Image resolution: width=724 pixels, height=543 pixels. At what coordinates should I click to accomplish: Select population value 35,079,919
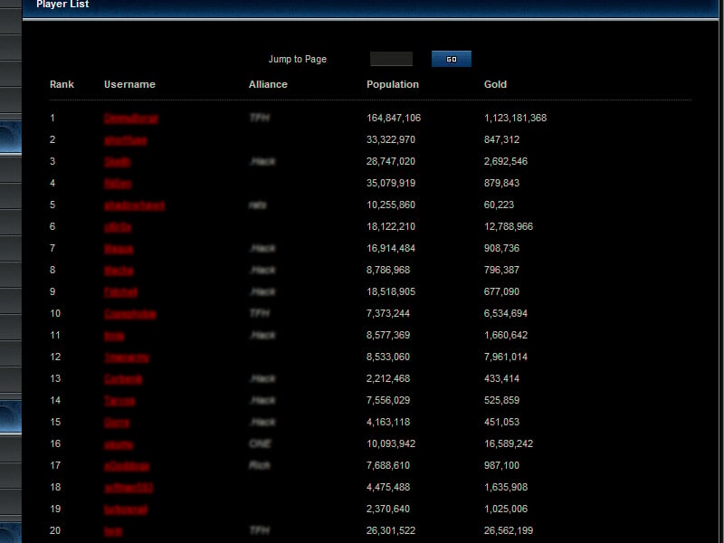click(x=391, y=183)
